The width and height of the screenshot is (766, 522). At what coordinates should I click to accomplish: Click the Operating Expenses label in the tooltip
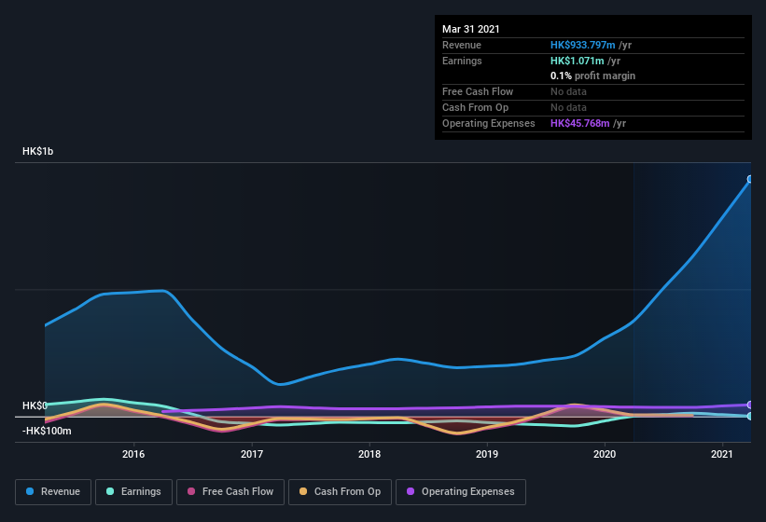489,123
